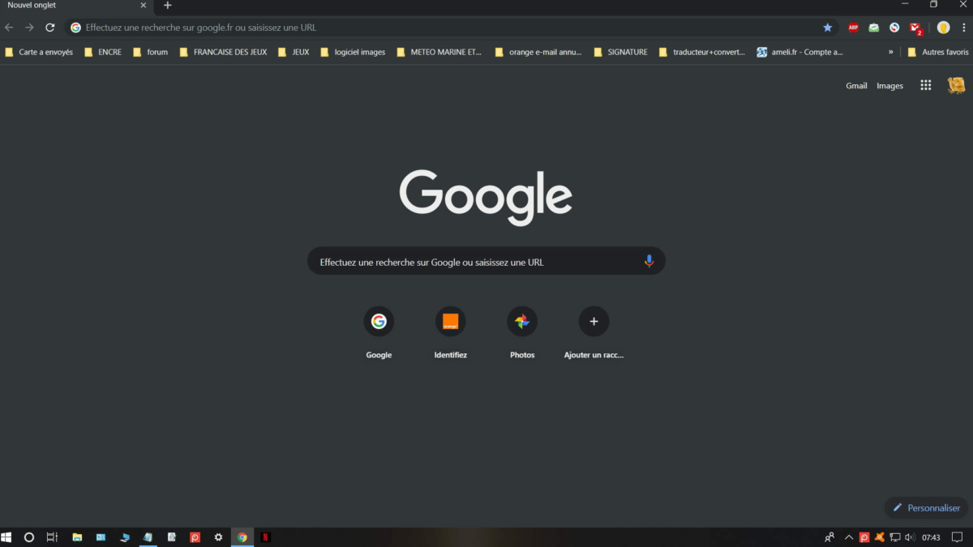Open the Google apps grid
Screen dimensions: 973x547
click(x=925, y=85)
